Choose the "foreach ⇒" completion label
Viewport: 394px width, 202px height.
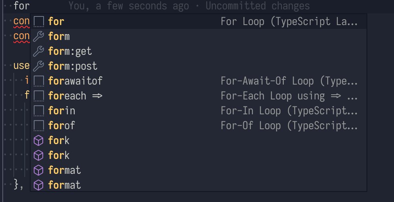point(75,96)
